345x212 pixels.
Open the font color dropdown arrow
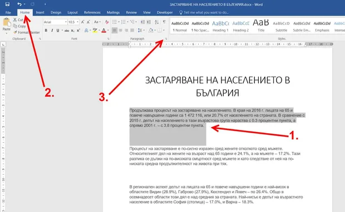click(108, 31)
